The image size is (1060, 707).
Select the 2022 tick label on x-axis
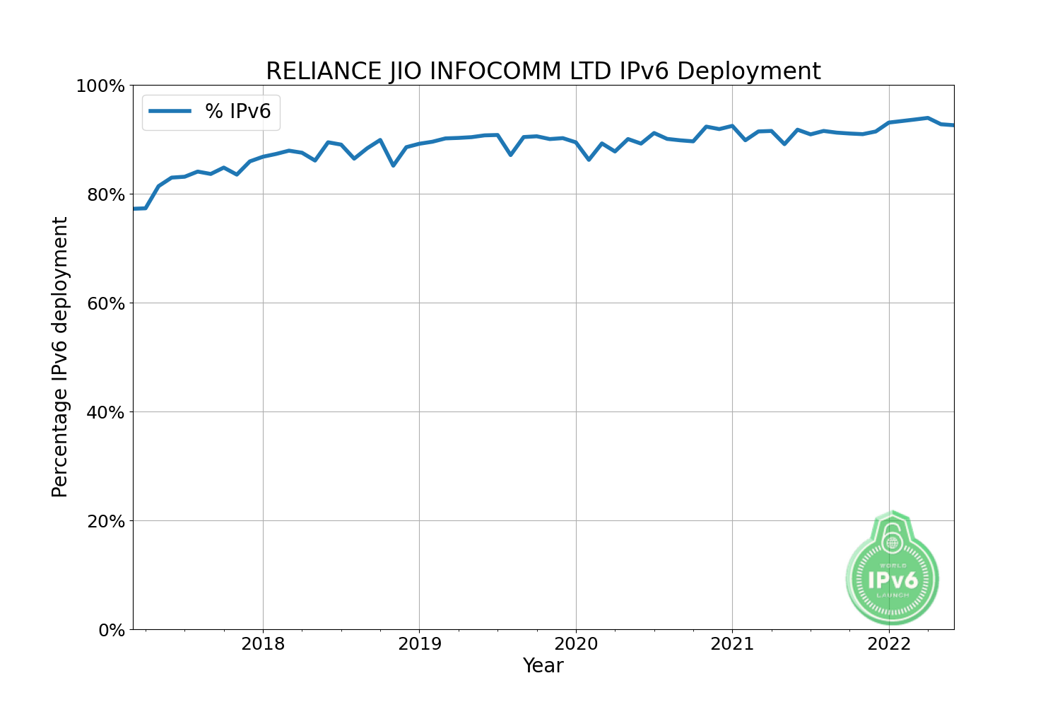pyautogui.click(x=888, y=644)
